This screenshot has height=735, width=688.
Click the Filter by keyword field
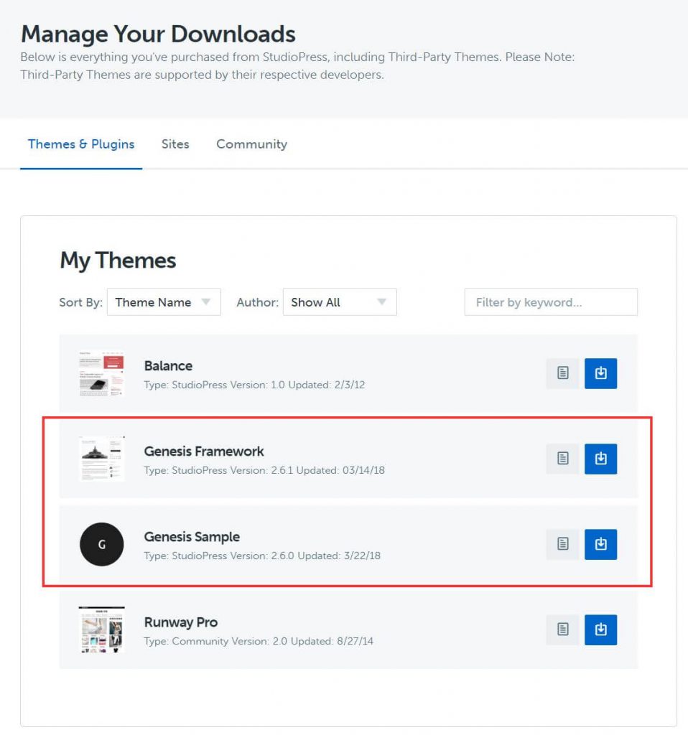point(550,302)
